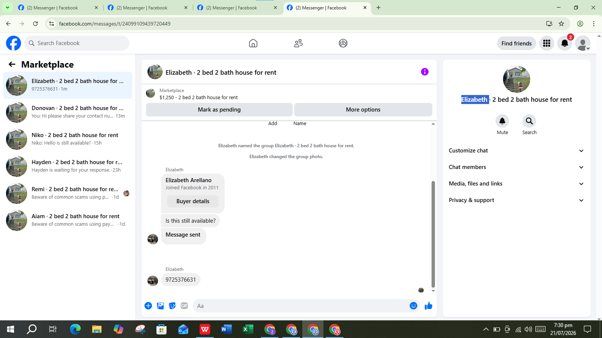Expand the Chat members section
This screenshot has width=602, height=338.
coord(516,167)
